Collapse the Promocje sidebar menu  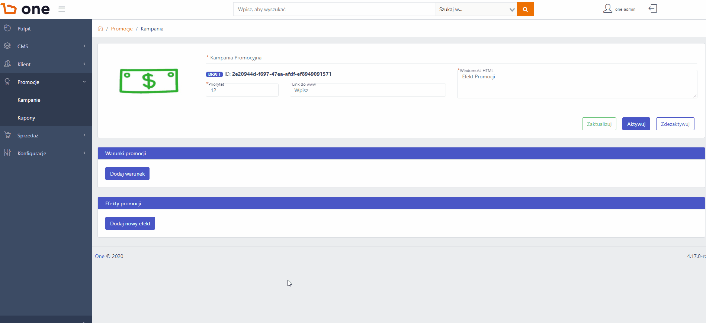tap(46, 82)
